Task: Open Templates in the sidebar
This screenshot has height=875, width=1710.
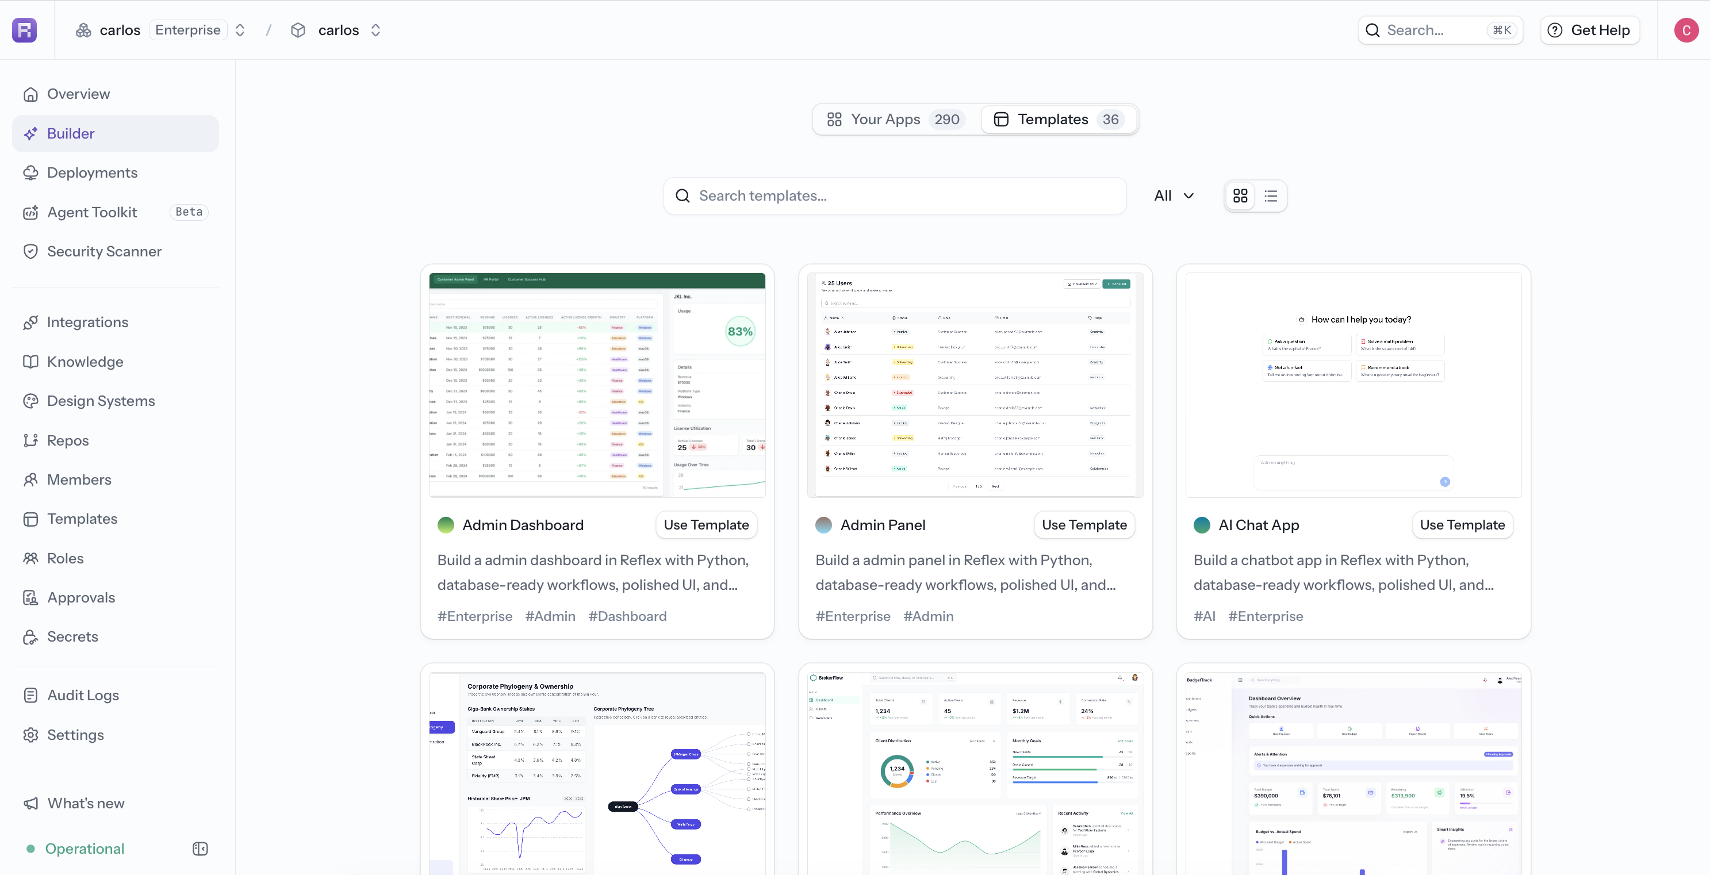Action: 116,519
